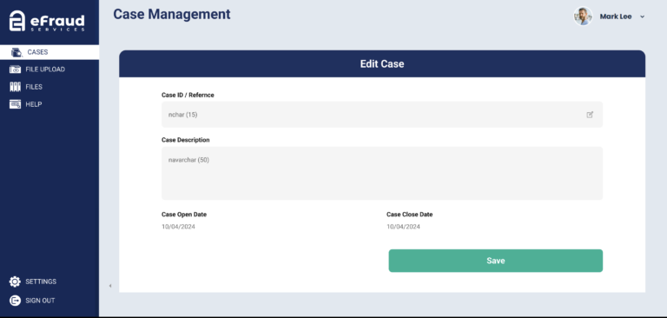Expand the Mark Lee user dropdown chevron

point(643,17)
